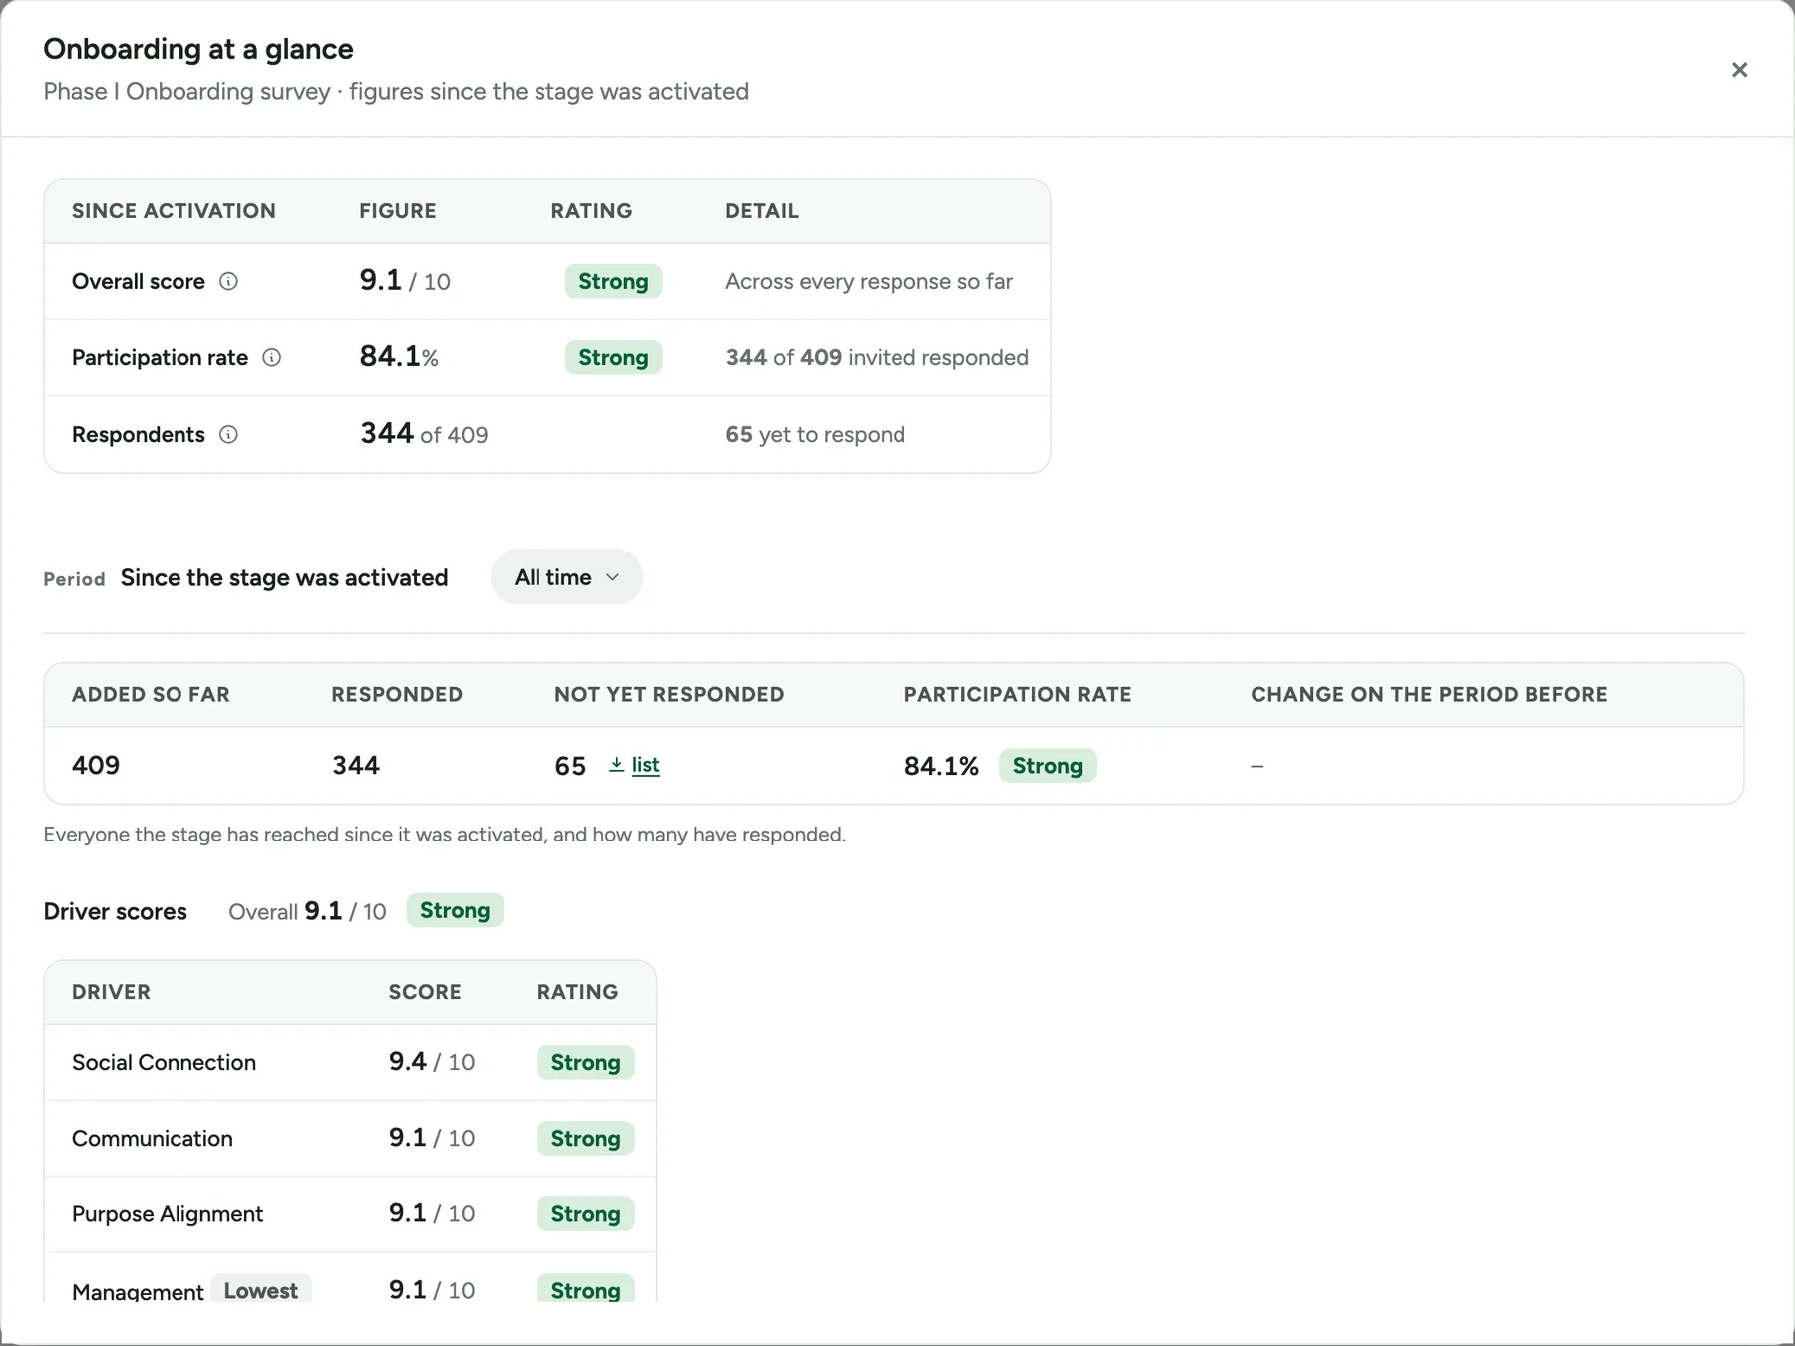1795x1346 pixels.
Task: Click the Strong badge in Participation rate row of top table
Action: tap(613, 357)
